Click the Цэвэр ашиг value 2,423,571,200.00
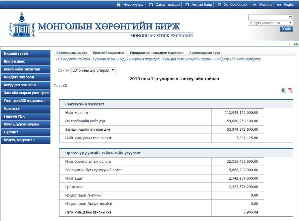The width and height of the screenshot is (299, 221). coord(244,187)
